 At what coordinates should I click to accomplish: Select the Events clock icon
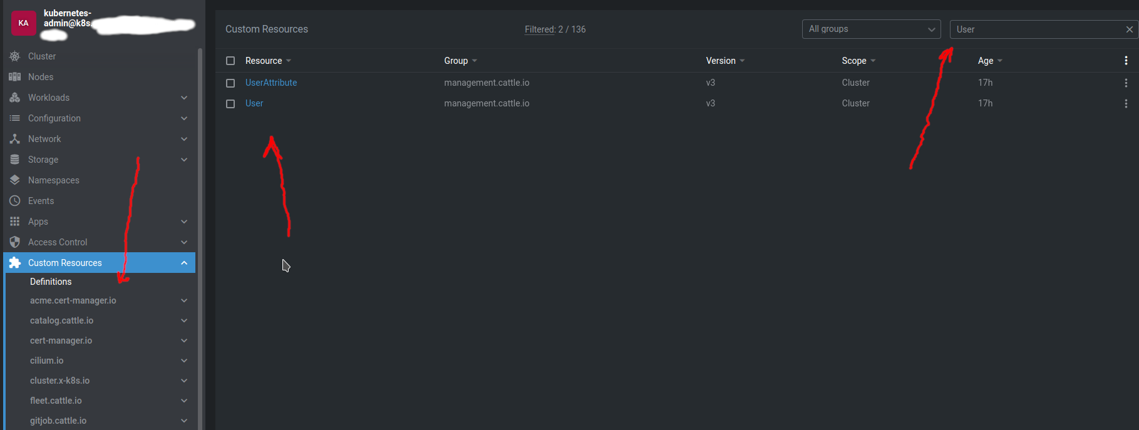pos(15,200)
